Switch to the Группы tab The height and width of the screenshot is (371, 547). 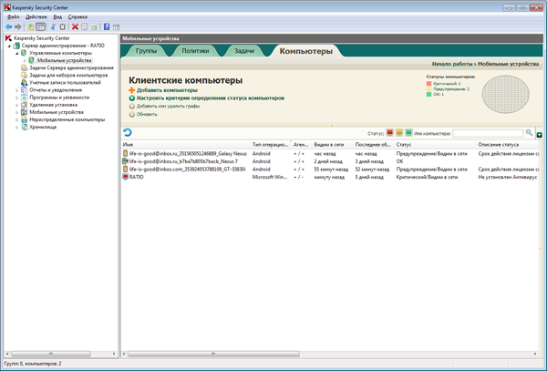[146, 51]
